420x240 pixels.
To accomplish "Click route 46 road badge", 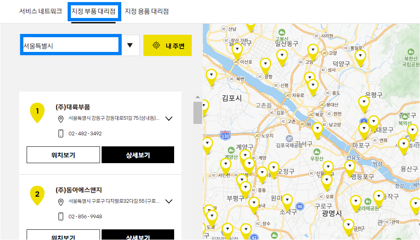I will (x=300, y=206).
